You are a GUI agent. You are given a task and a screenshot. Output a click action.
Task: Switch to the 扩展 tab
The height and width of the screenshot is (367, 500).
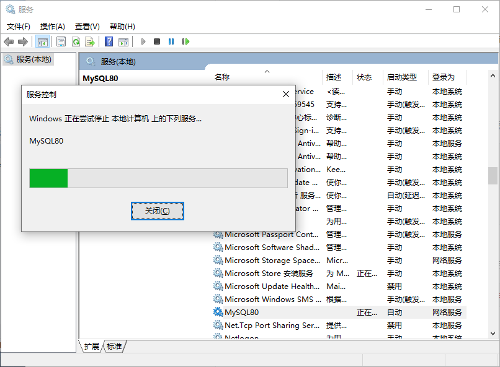92,346
